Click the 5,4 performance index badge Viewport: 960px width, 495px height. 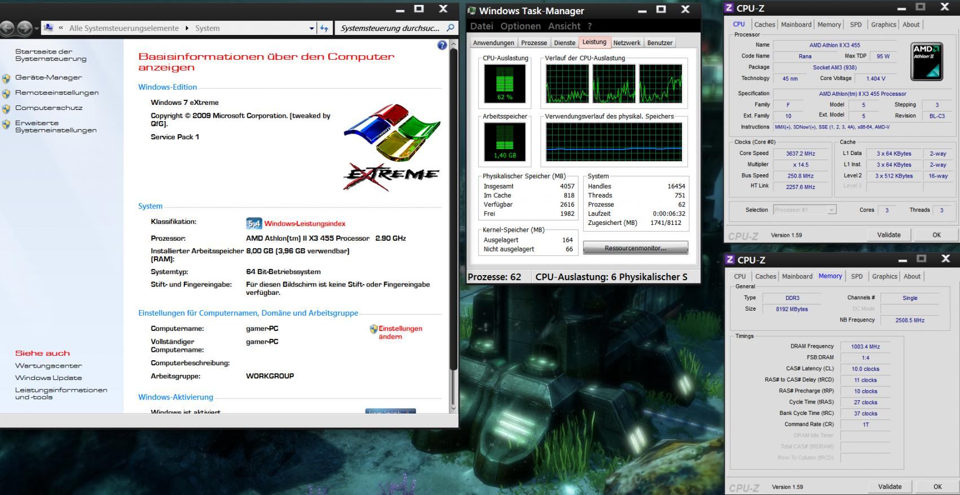[x=254, y=224]
